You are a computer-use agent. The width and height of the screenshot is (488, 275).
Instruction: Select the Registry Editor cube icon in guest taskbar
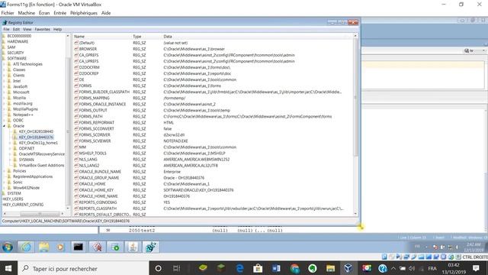(151, 247)
